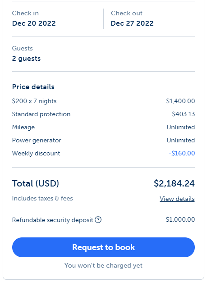Viewport: 207px width, 282px height.
Task: Click the -$160.00 discount amount
Action: pyautogui.click(x=182, y=153)
